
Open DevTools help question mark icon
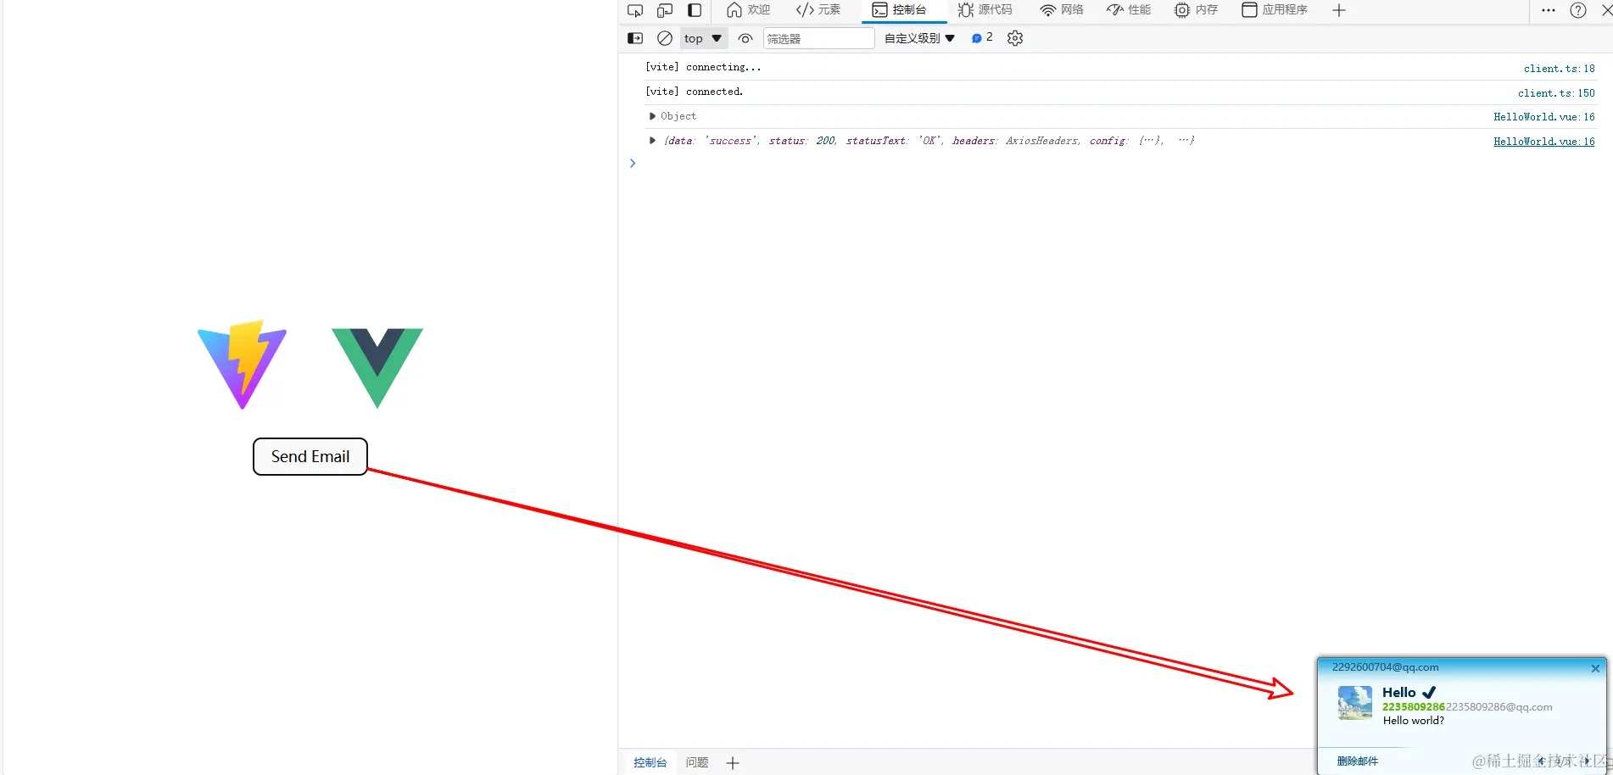tap(1578, 10)
